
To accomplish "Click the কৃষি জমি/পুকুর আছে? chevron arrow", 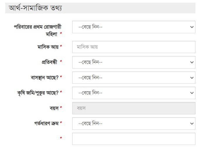I will tap(192, 93).
